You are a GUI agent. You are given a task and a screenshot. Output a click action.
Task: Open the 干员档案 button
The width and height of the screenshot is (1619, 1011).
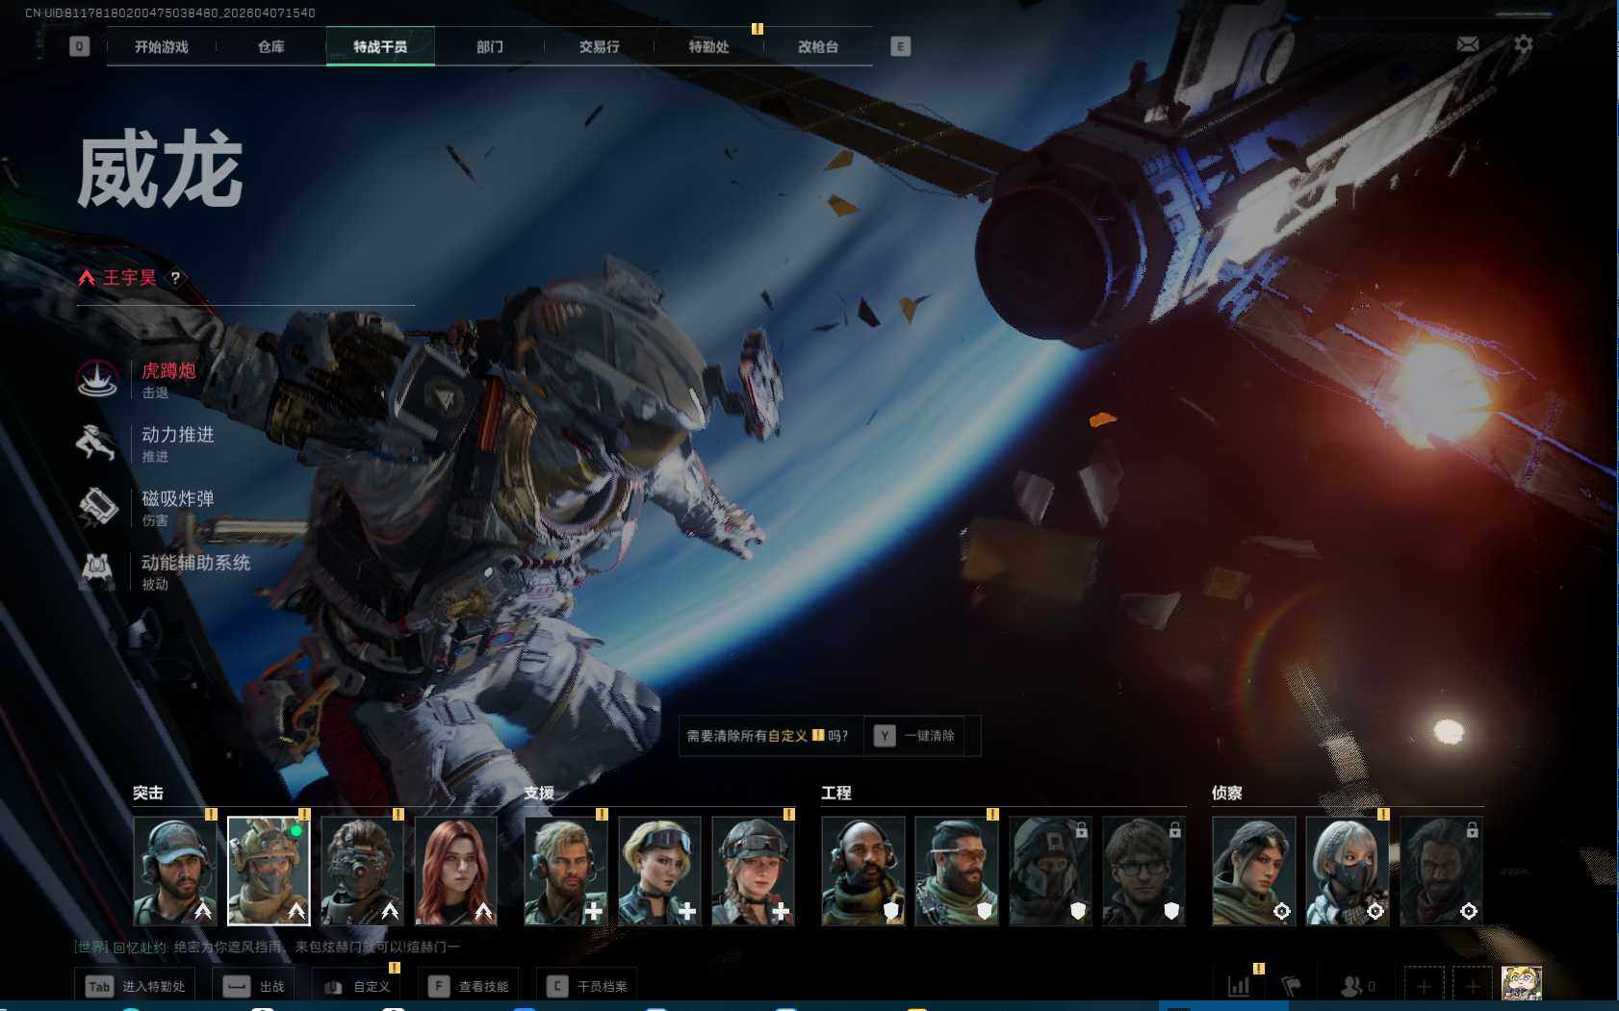tap(587, 986)
